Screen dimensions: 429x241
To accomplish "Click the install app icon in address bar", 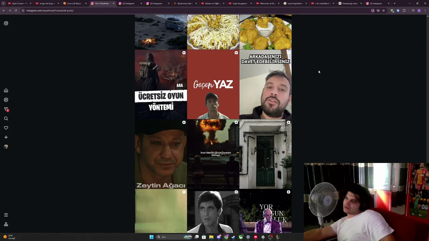I will (373, 10).
